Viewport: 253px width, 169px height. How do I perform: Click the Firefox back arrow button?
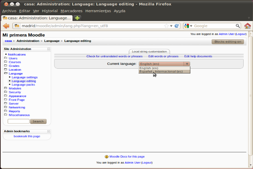(6, 26)
